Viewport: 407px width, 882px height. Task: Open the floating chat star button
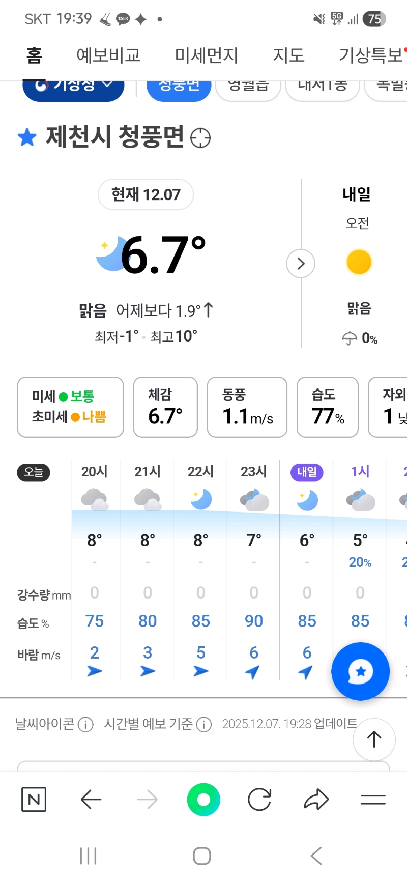(x=361, y=671)
